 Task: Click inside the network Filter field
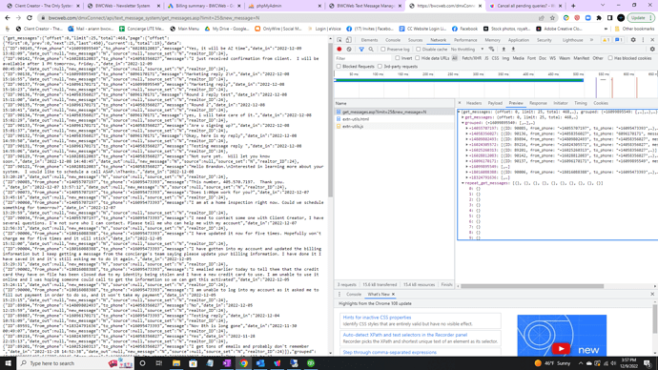(363, 58)
